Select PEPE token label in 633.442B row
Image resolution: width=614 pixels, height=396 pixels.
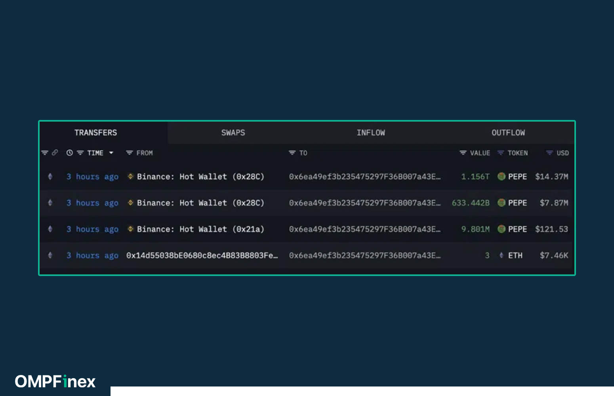(517, 203)
